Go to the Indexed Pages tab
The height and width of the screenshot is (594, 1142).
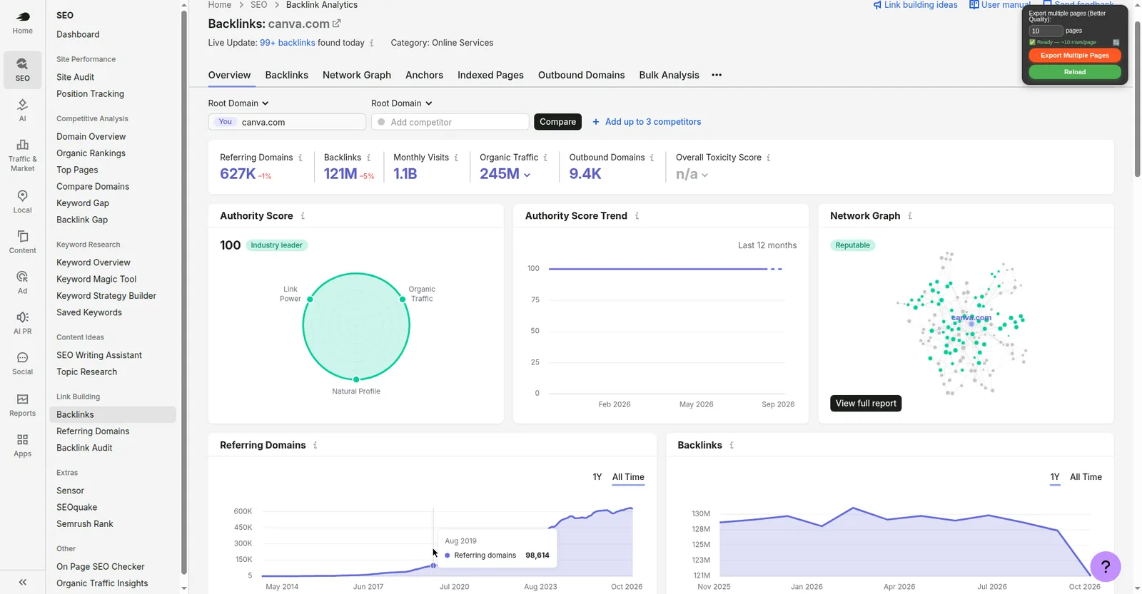(x=490, y=75)
